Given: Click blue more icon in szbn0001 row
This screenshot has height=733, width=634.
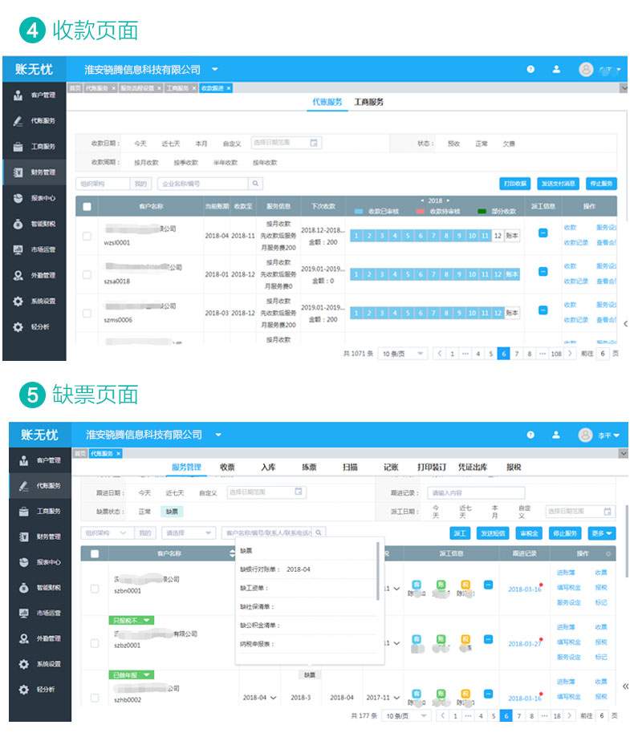Looking at the screenshot, I should coord(488,585).
